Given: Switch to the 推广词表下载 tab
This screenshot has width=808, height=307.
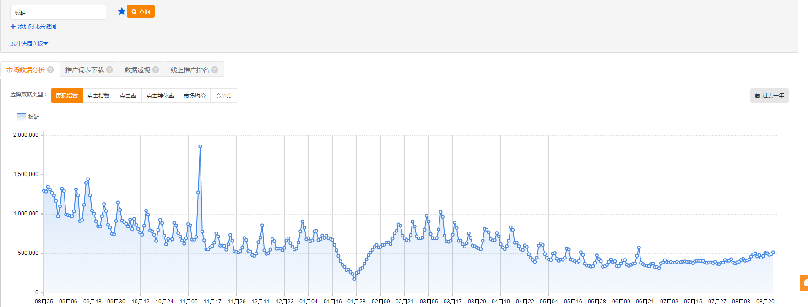Looking at the screenshot, I should pos(85,70).
